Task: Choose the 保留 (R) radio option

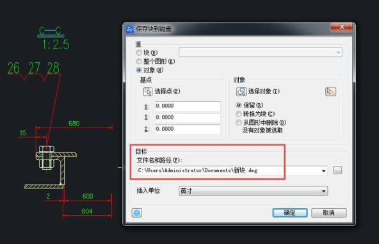Action: 239,105
